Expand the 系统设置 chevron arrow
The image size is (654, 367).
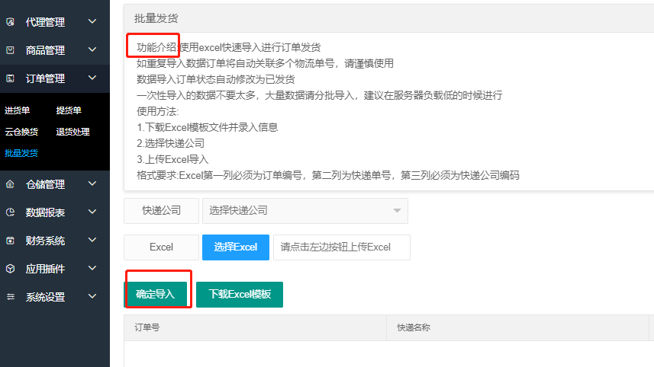(92, 297)
